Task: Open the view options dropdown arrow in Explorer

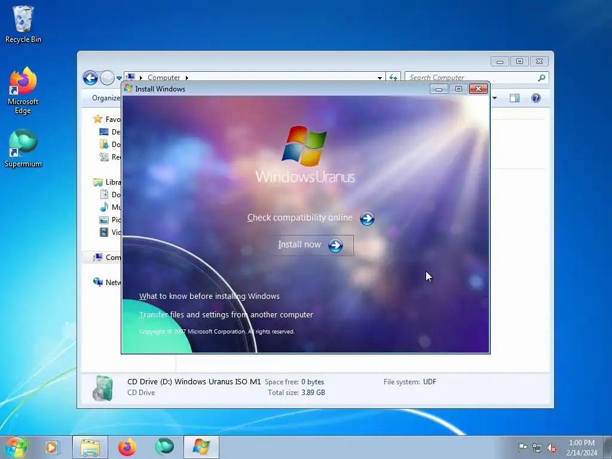Action: tap(494, 98)
